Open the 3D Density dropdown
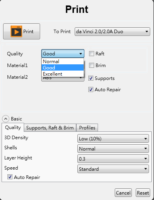This screenshot has height=200, width=154. coord(113,138)
